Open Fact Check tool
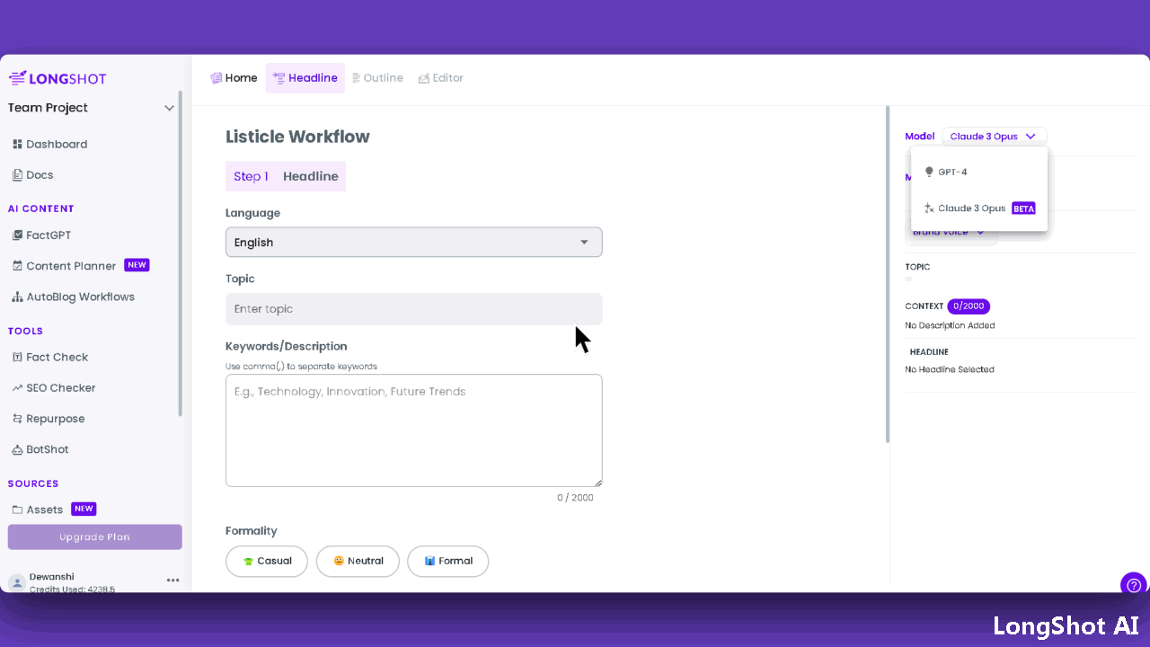 50,357
